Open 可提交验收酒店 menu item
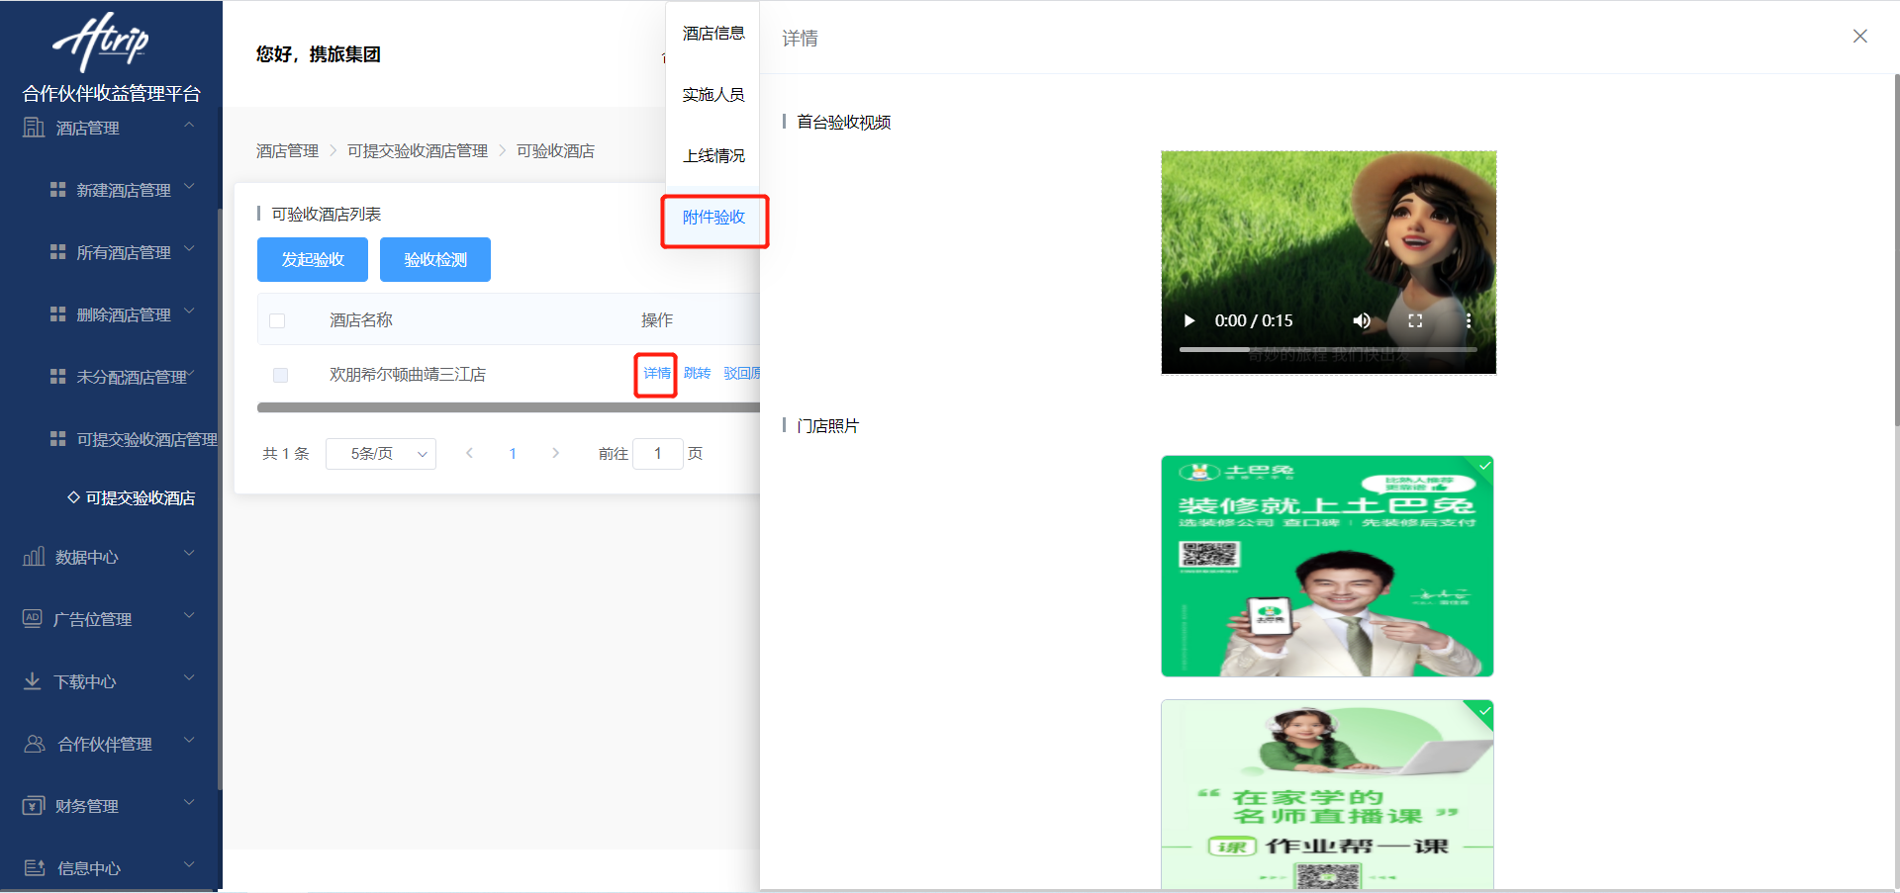The height and width of the screenshot is (893, 1900). point(140,497)
